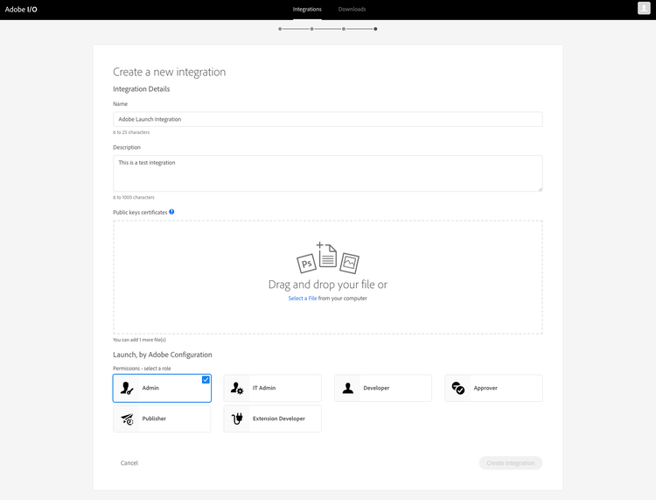Viewport: 656px width, 500px height.
Task: Click the Select a File link
Action: tap(303, 299)
